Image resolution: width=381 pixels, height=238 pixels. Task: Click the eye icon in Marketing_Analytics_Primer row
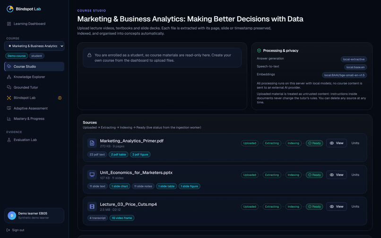coord(332,143)
